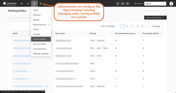Select Teams menu item
This screenshot has height=93, width=176.
pyautogui.click(x=41, y=29)
